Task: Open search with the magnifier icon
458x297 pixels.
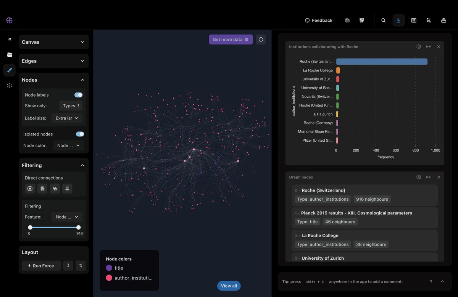Action: tap(384, 20)
